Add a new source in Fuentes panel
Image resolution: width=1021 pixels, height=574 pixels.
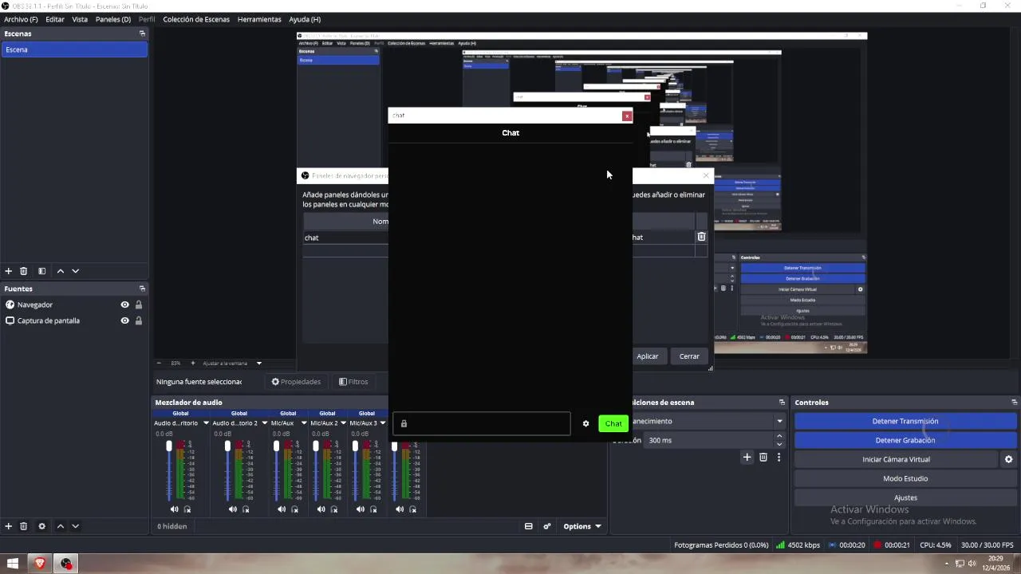(9, 526)
